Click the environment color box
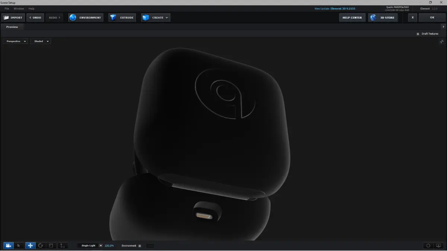 (150, 246)
